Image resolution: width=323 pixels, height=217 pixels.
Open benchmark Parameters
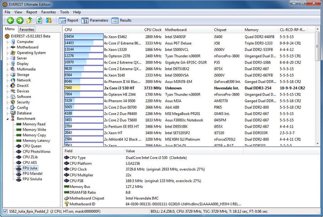click(95, 20)
